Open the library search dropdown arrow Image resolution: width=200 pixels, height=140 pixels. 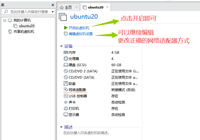tap(53, 12)
